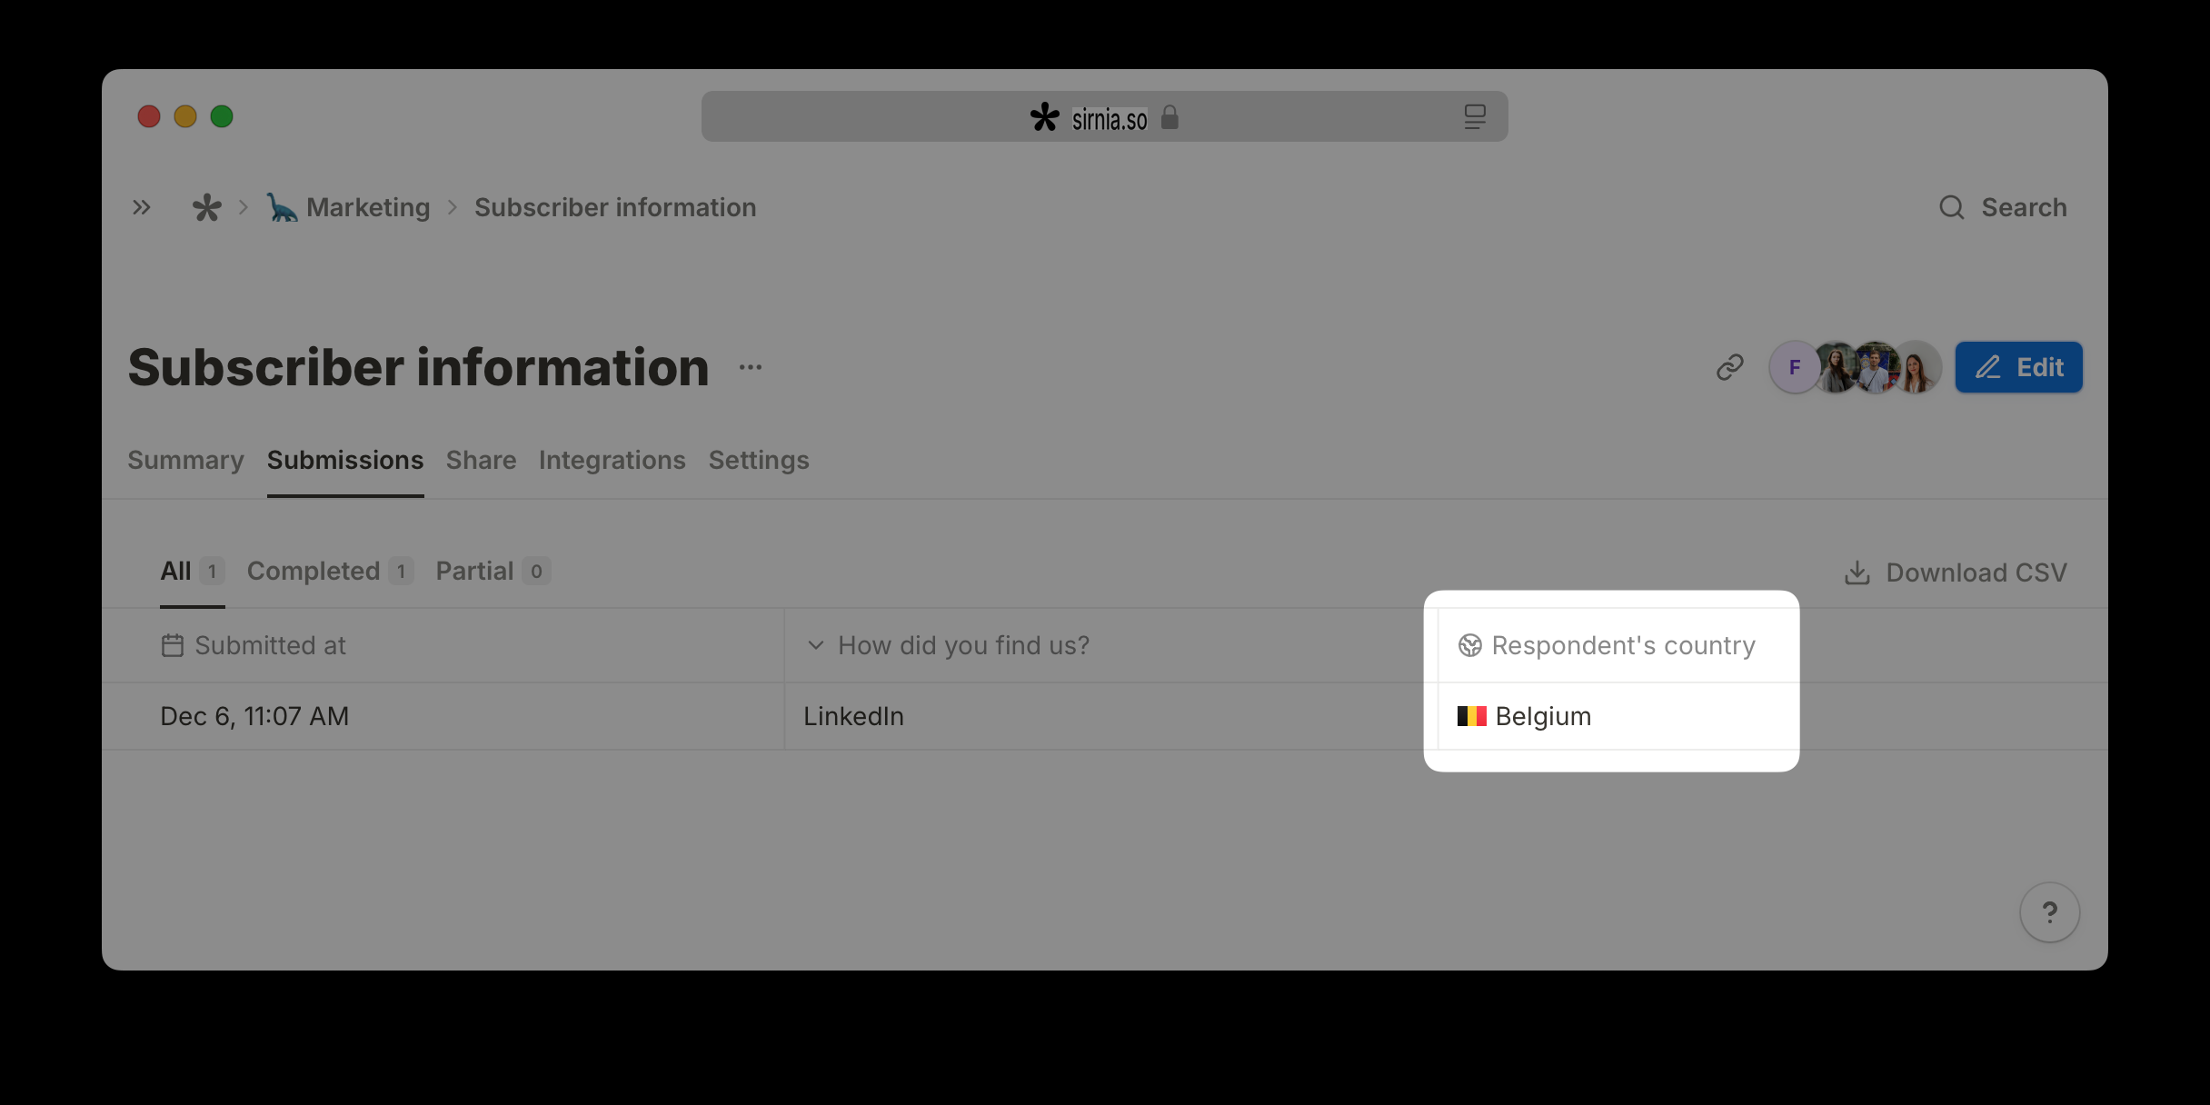Click the reader view icon in address bar

[1475, 116]
